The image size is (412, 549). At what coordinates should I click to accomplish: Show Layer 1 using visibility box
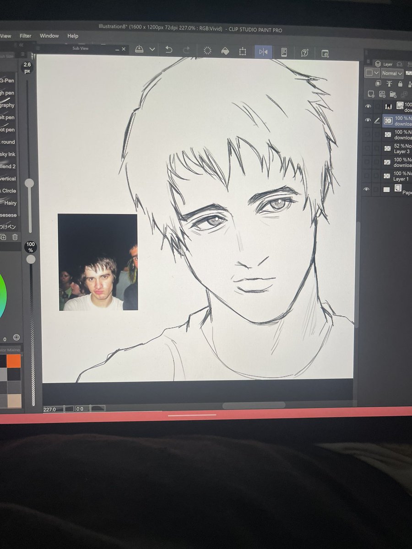367,176
